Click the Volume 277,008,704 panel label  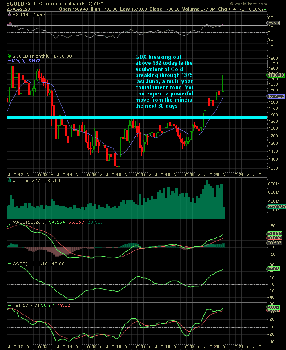click(36, 180)
